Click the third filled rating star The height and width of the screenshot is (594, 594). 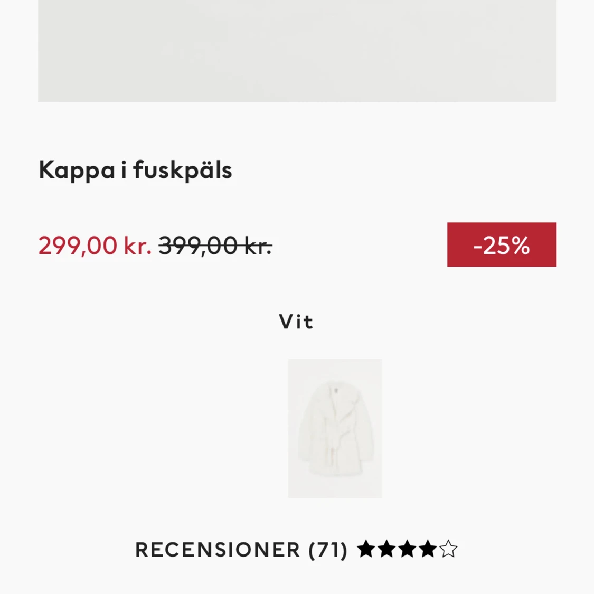407,549
